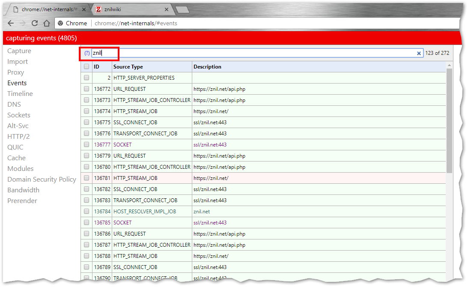Open the DNS section in sidebar
Image resolution: width=468 pixels, height=287 pixels.
[14, 105]
